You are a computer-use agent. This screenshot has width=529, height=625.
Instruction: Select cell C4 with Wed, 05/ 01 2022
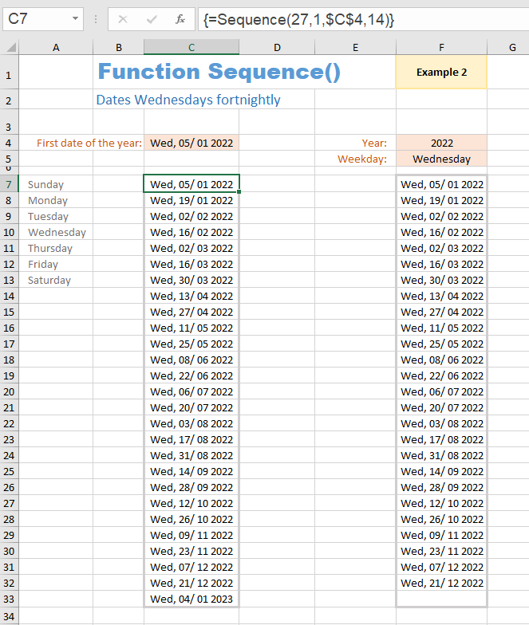pyautogui.click(x=191, y=143)
